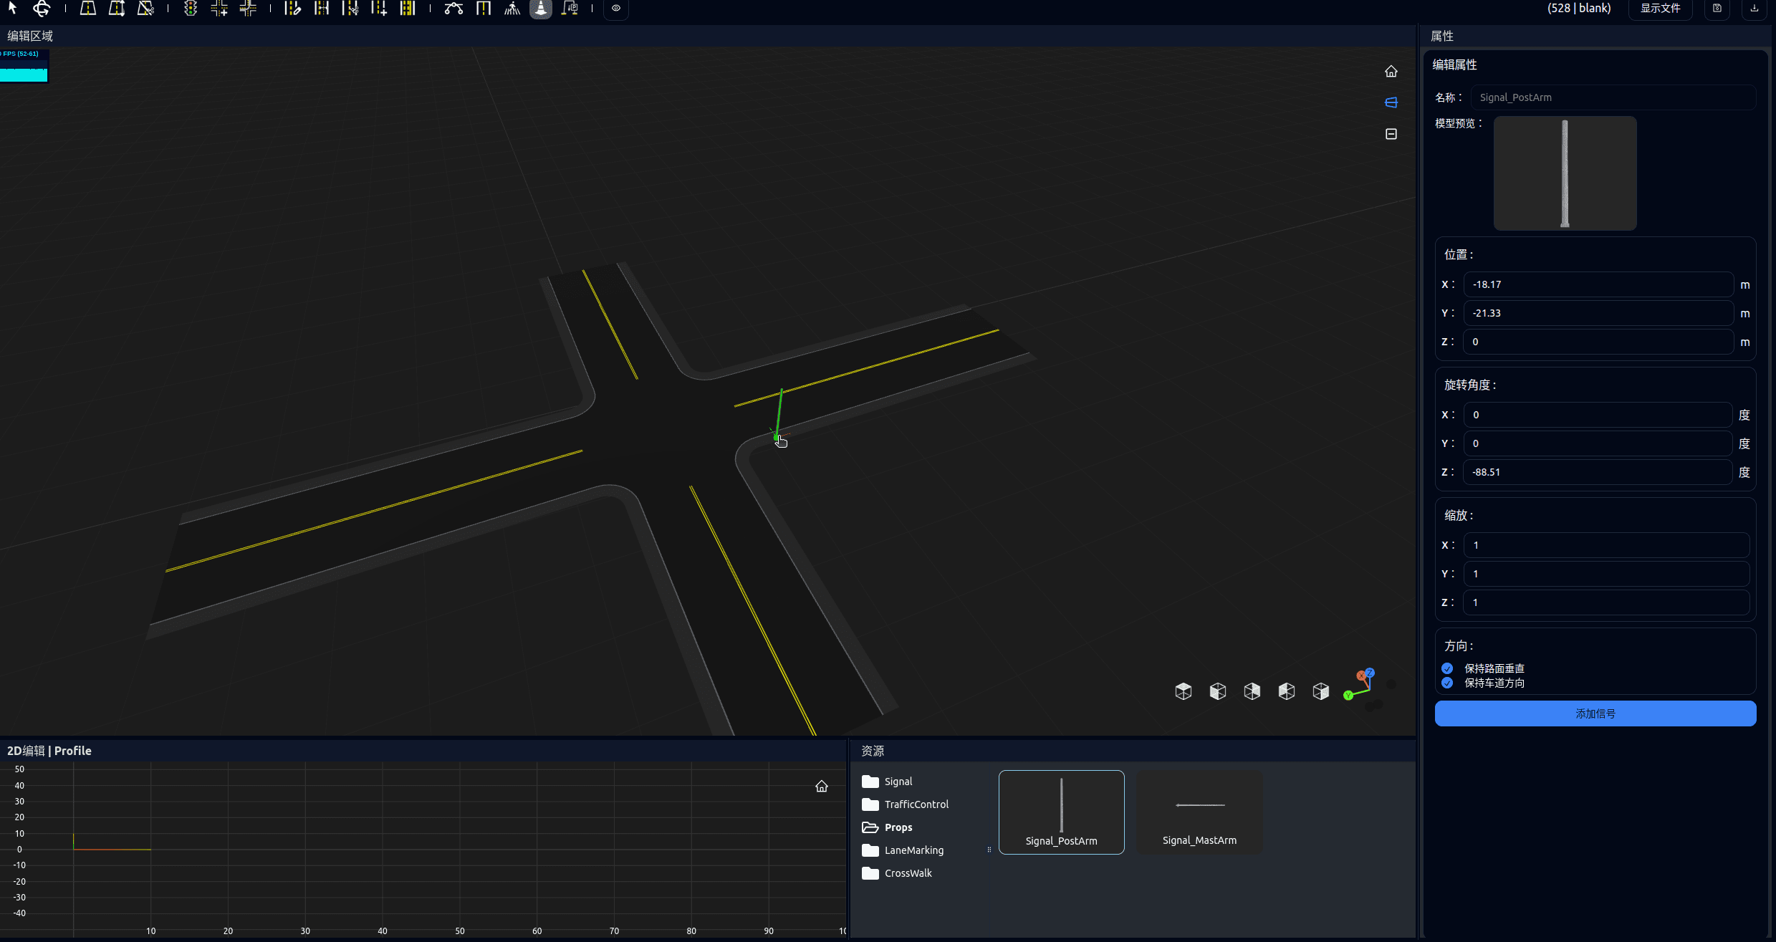
Task: Select the first view cube preset
Action: 1184,691
